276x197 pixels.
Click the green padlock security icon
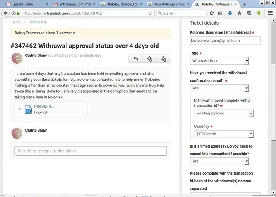point(18,13)
